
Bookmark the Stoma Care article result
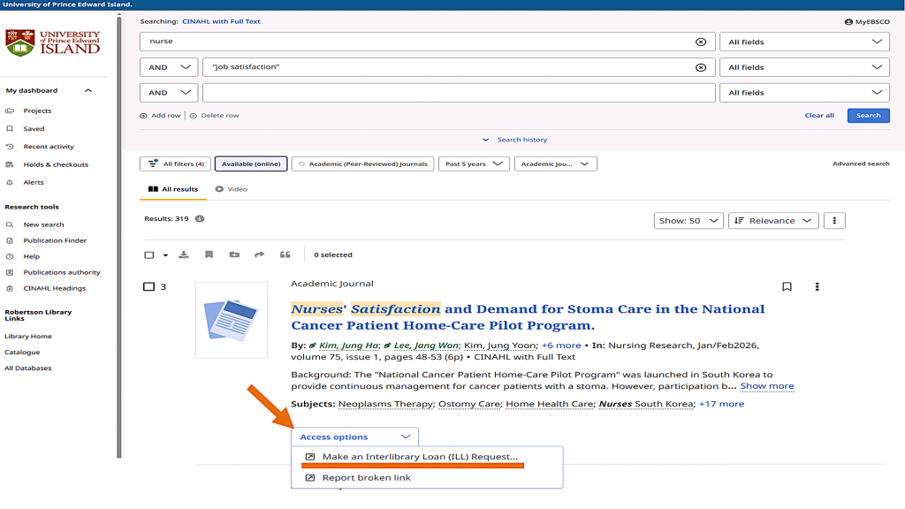(787, 286)
